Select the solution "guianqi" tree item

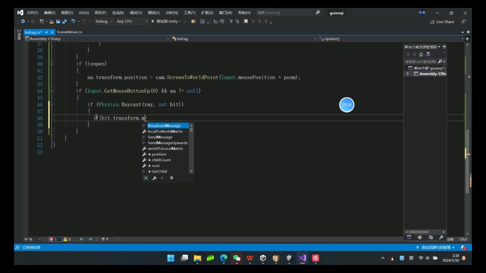click(426, 68)
